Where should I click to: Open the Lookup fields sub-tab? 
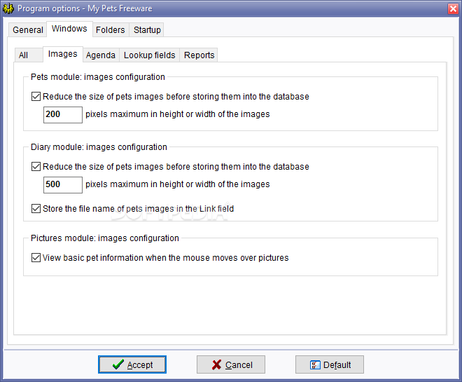[149, 55]
